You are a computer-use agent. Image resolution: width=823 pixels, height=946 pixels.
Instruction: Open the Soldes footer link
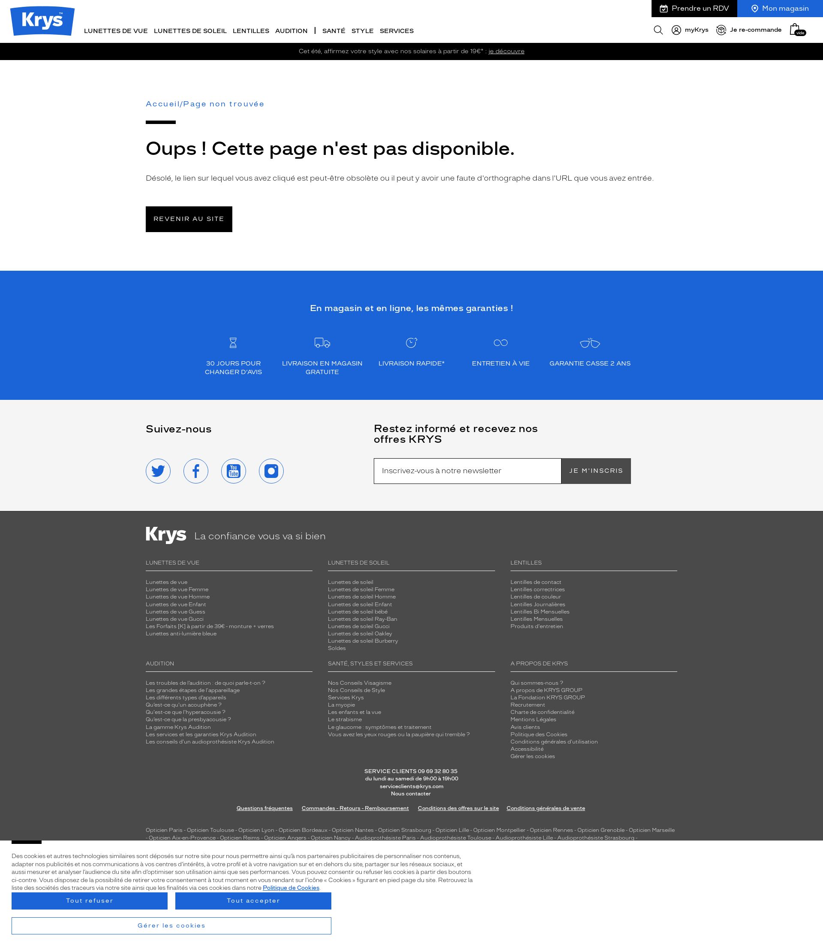(336, 648)
